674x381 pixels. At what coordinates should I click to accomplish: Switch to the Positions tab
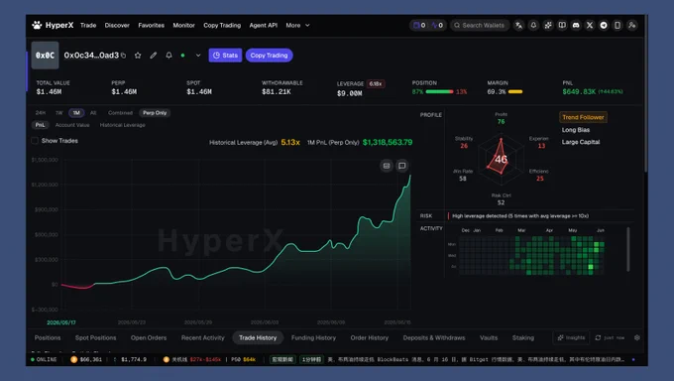(48, 338)
